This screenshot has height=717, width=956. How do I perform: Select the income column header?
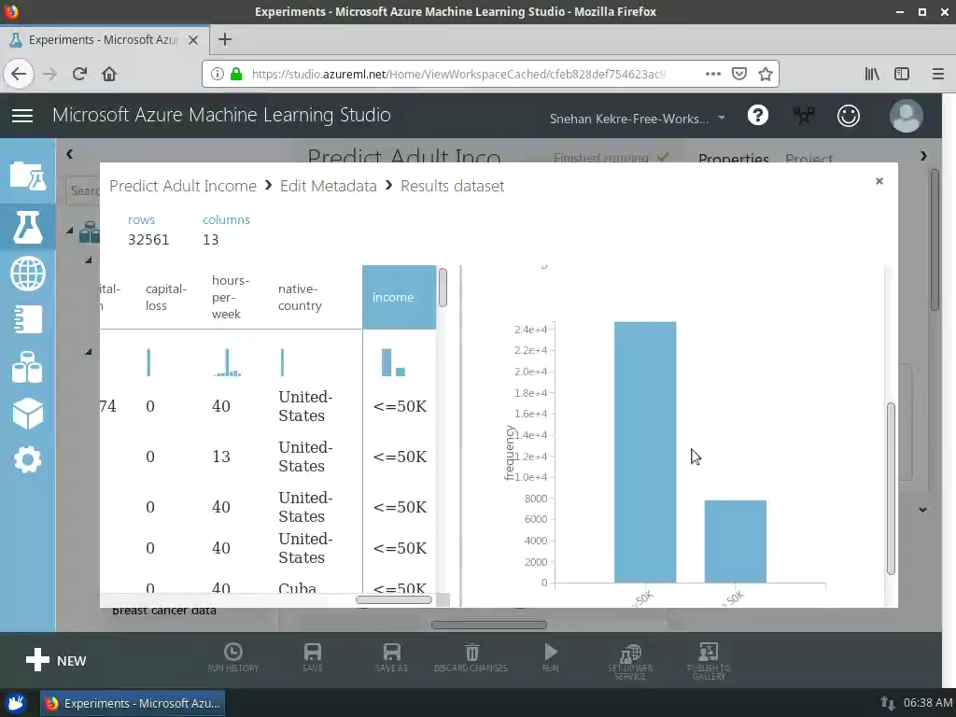click(x=399, y=297)
